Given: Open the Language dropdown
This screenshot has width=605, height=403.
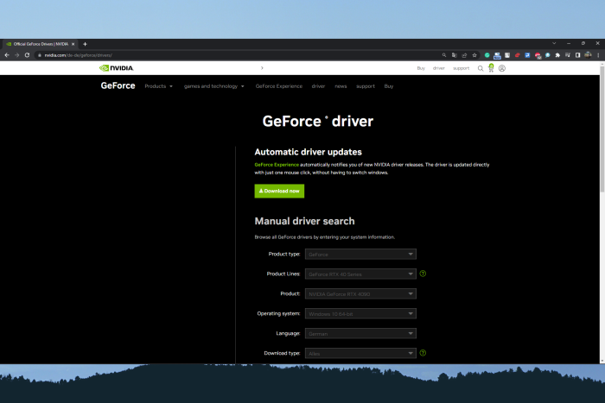Looking at the screenshot, I should (360, 334).
